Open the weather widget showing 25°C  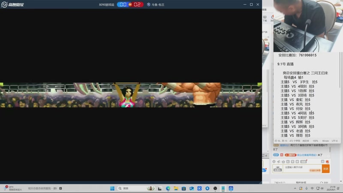click(x=13, y=188)
